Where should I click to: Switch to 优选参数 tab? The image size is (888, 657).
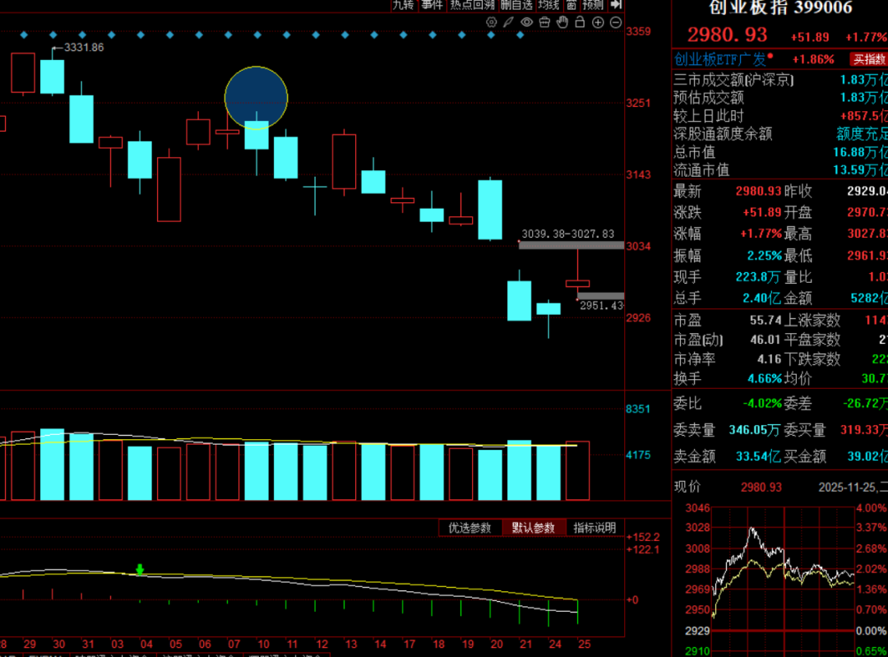click(x=469, y=528)
